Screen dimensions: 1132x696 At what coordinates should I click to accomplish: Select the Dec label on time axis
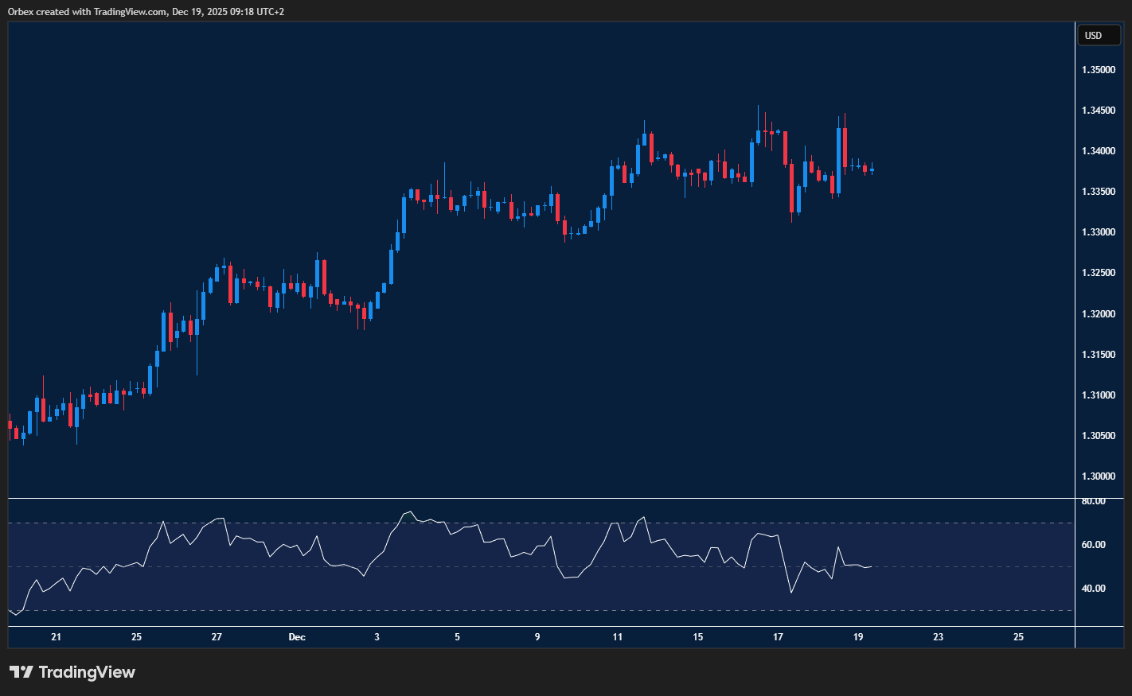coord(297,637)
